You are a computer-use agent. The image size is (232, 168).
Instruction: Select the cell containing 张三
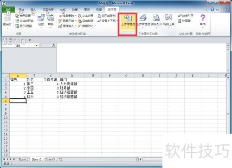tap(34, 84)
